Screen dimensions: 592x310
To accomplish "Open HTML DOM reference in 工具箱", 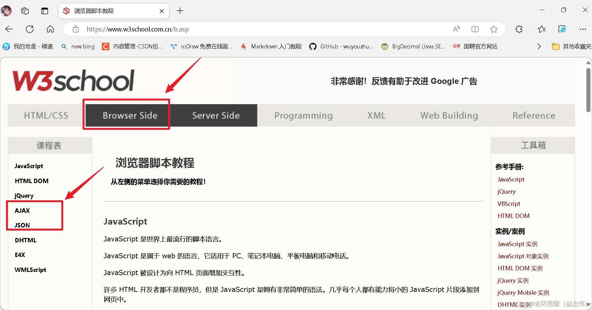I will 514,216.
